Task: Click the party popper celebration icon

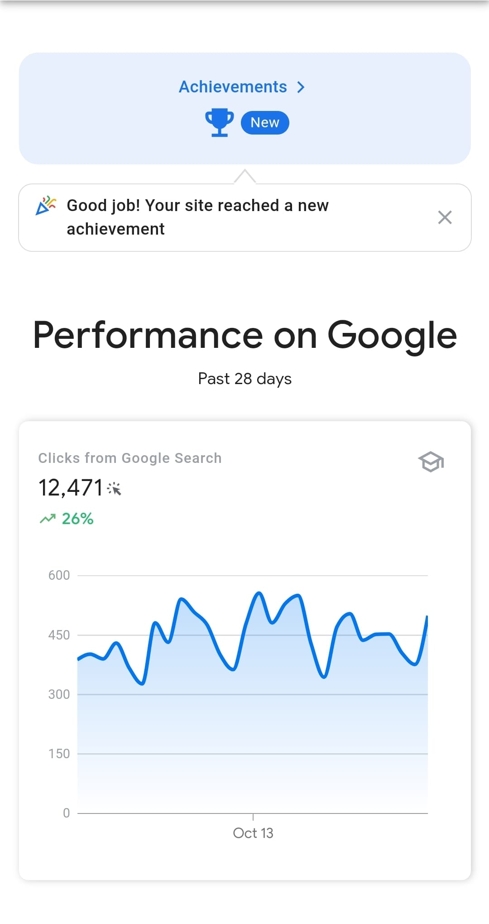Action: (46, 206)
